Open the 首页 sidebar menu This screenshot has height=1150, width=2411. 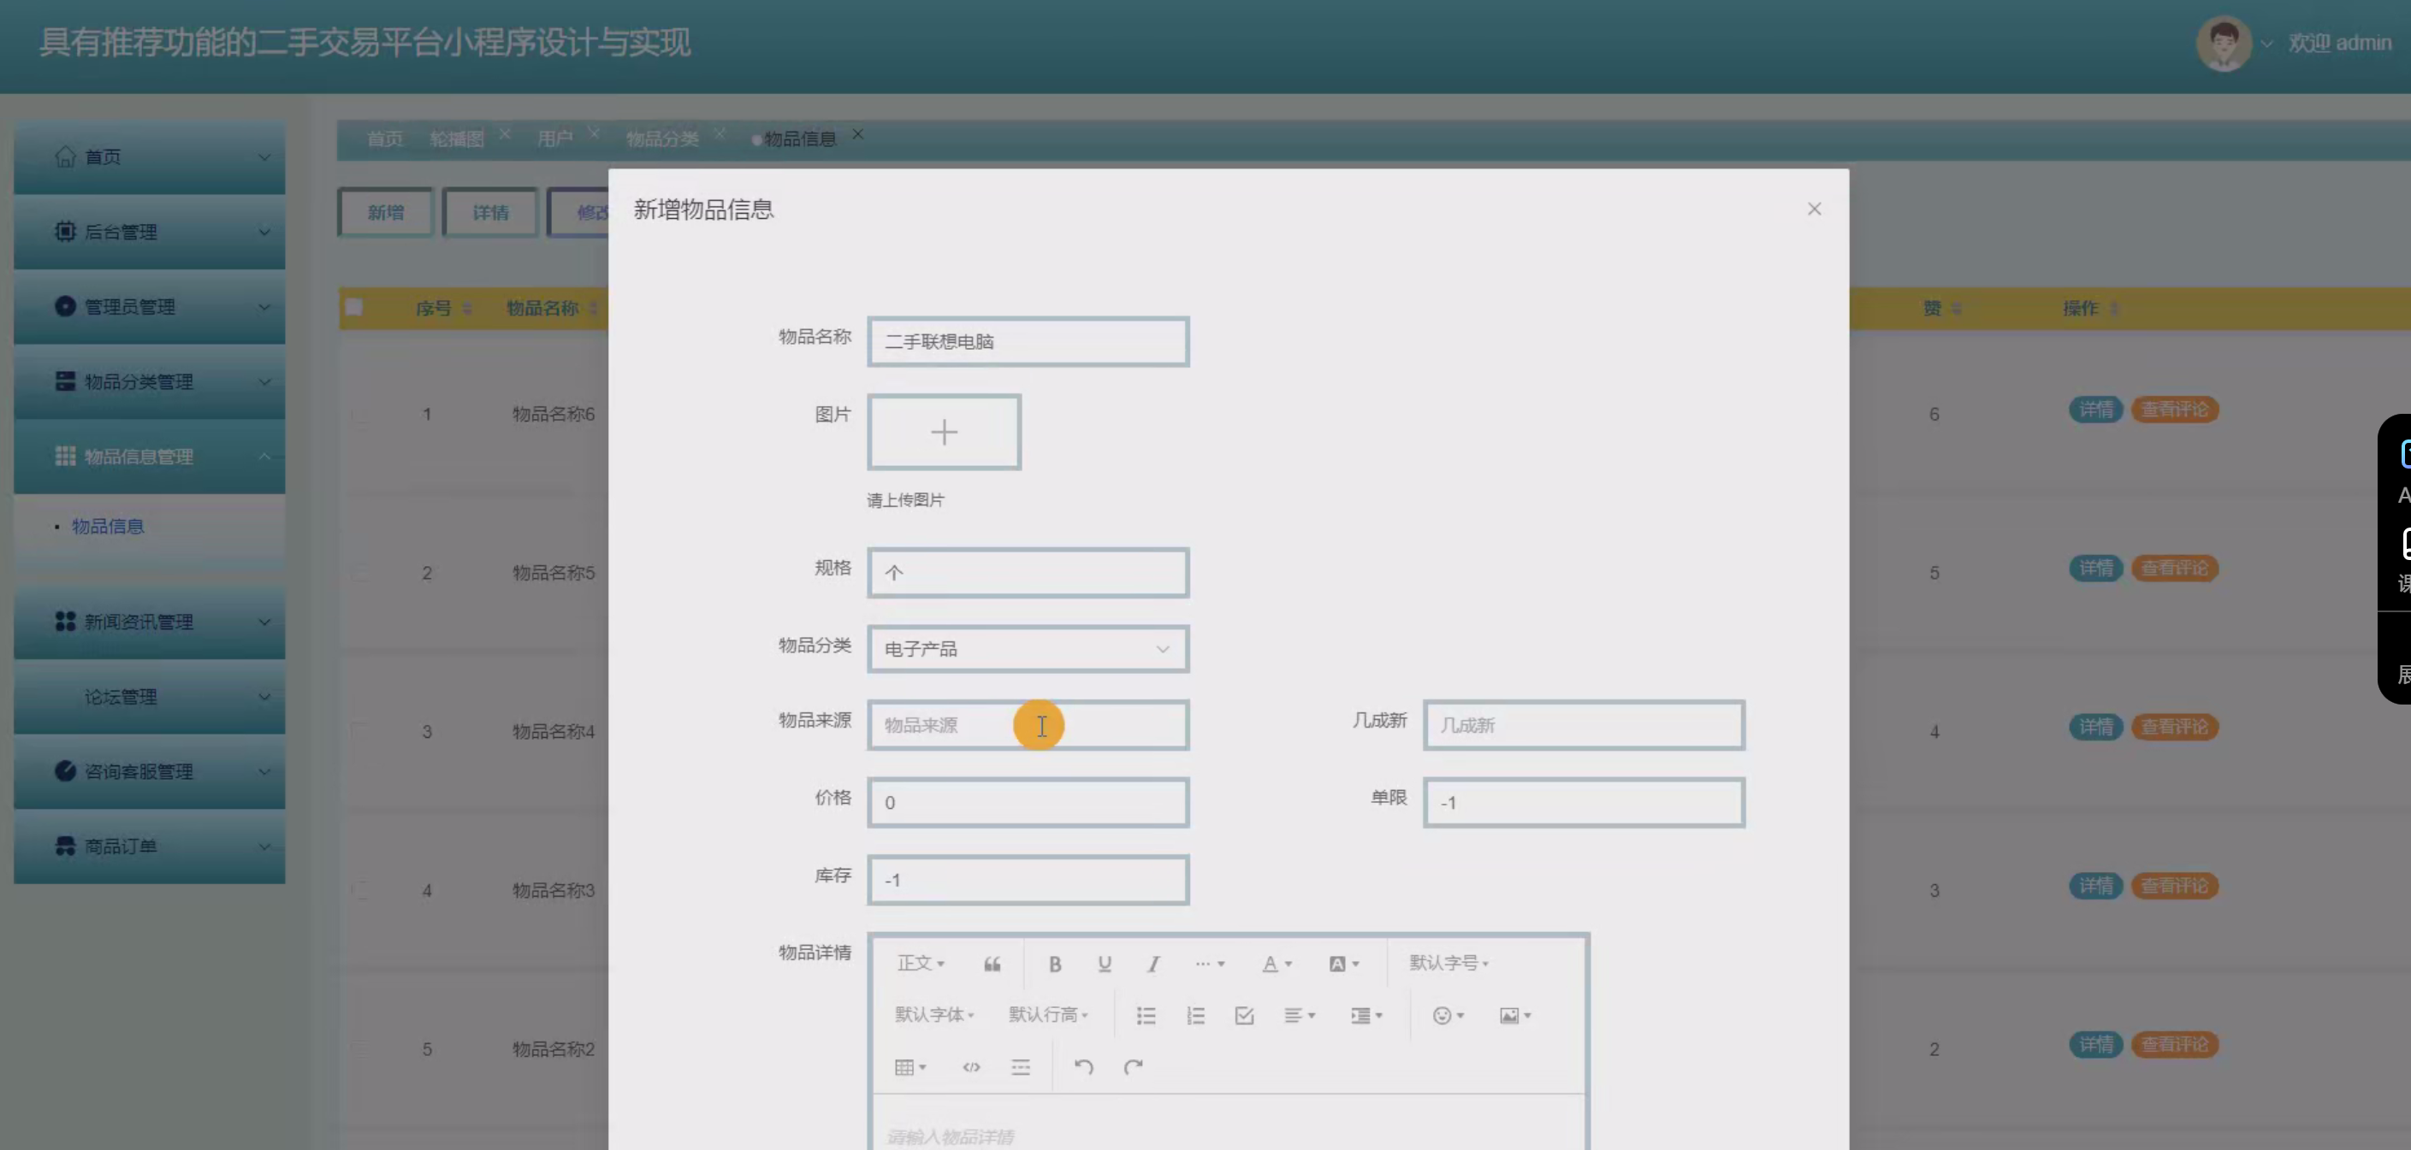click(150, 157)
